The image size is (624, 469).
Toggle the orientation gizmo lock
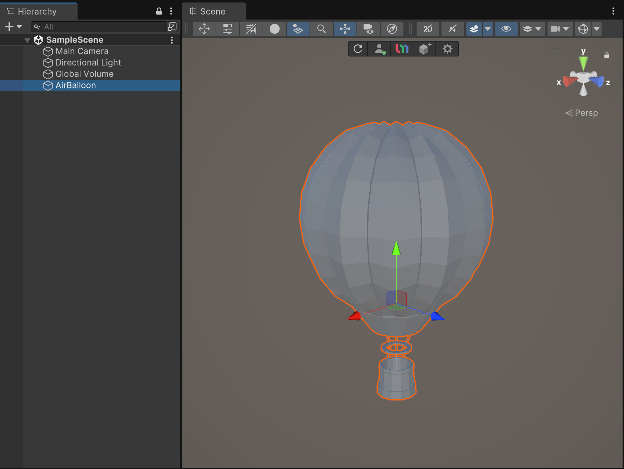coord(607,55)
